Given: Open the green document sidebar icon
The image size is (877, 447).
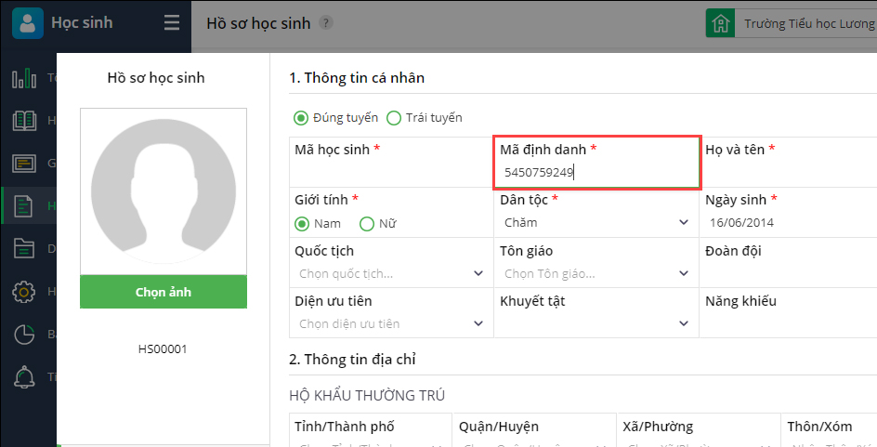Looking at the screenshot, I should pos(23,206).
